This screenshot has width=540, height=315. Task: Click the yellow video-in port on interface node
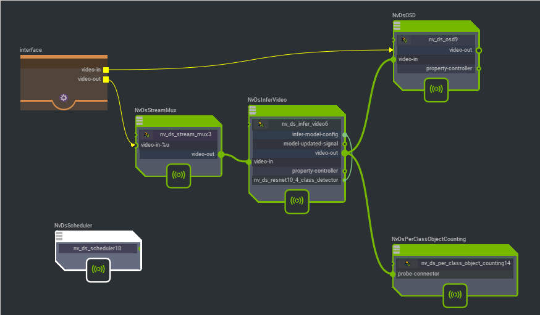(x=106, y=70)
